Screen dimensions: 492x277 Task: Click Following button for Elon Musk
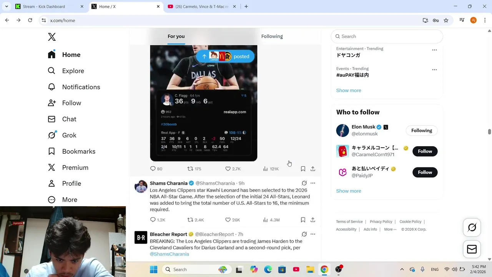(x=422, y=130)
